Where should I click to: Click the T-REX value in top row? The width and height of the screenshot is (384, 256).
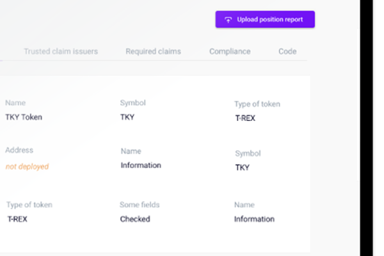245,118
